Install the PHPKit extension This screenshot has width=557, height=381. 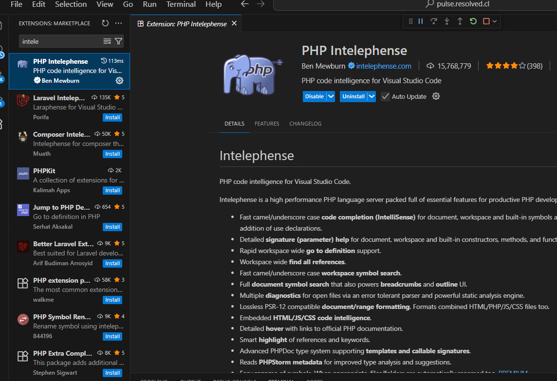coord(112,190)
